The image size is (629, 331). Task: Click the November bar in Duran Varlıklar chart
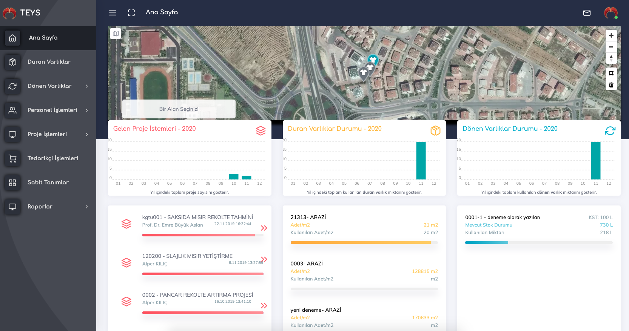point(421,161)
